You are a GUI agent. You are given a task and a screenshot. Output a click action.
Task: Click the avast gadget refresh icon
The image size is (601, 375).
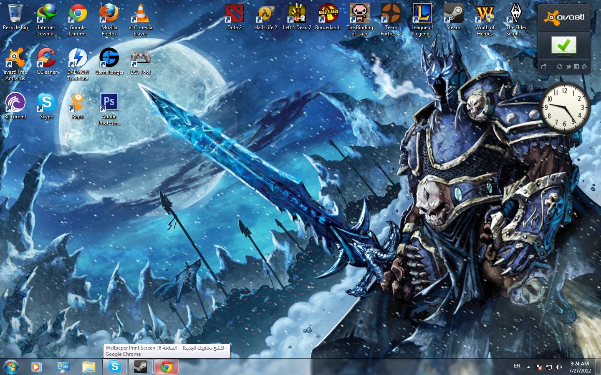(560, 67)
